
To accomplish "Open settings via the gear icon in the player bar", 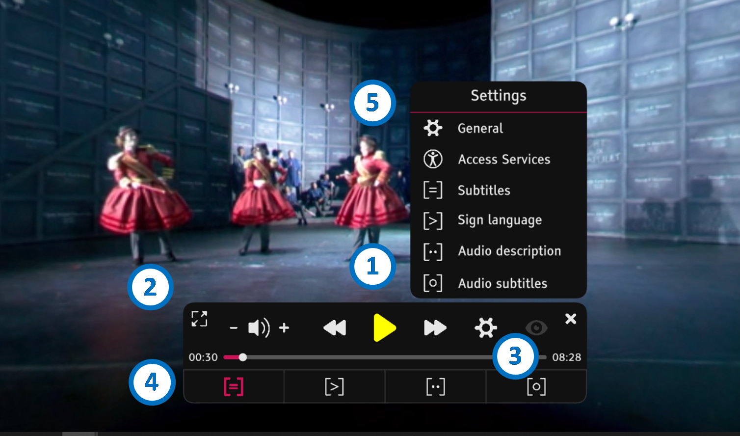I will (485, 327).
